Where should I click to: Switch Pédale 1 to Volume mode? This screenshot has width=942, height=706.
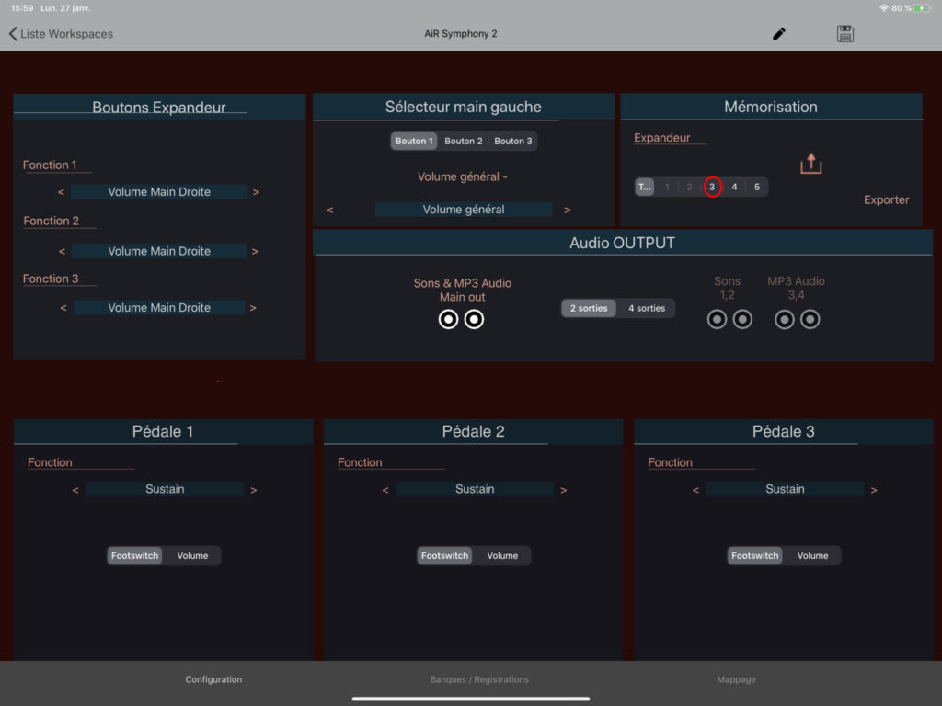click(192, 555)
